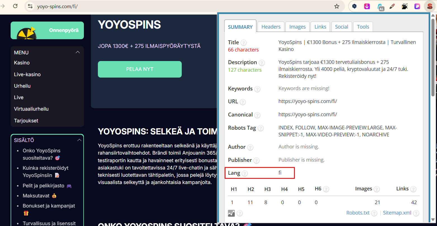Switch to the Tools tab
Viewport: 437px width, 226px height.
point(363,27)
